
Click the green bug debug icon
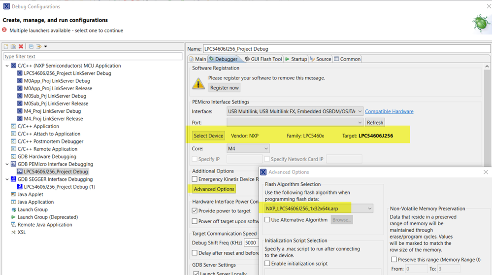point(481,23)
